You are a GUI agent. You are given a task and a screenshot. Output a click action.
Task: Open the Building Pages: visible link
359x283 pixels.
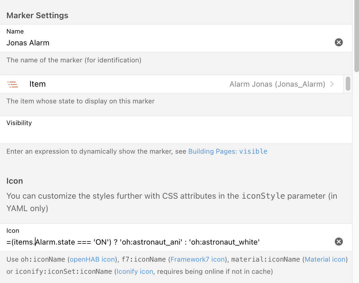point(228,151)
